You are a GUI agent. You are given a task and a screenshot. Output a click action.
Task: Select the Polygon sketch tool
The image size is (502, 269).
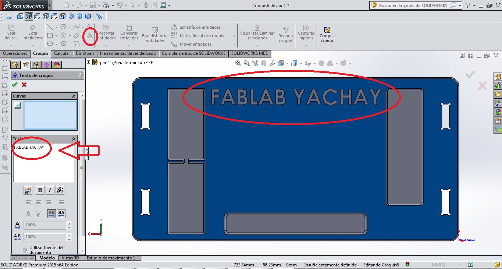click(x=63, y=44)
